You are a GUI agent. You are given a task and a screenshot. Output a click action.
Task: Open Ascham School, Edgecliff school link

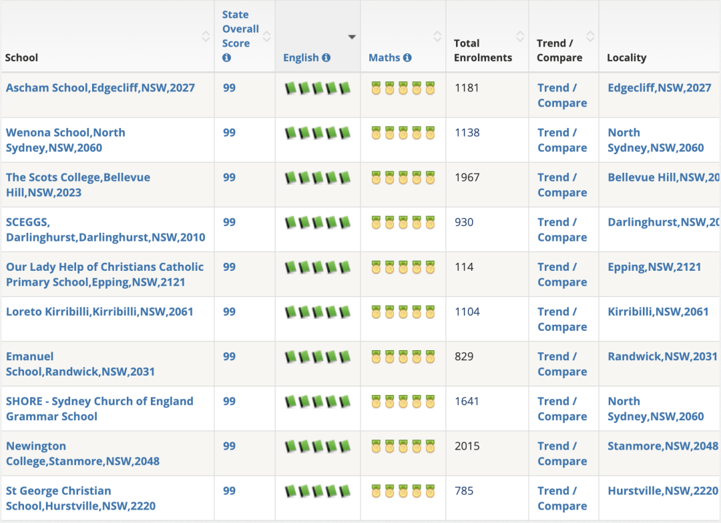(x=100, y=88)
